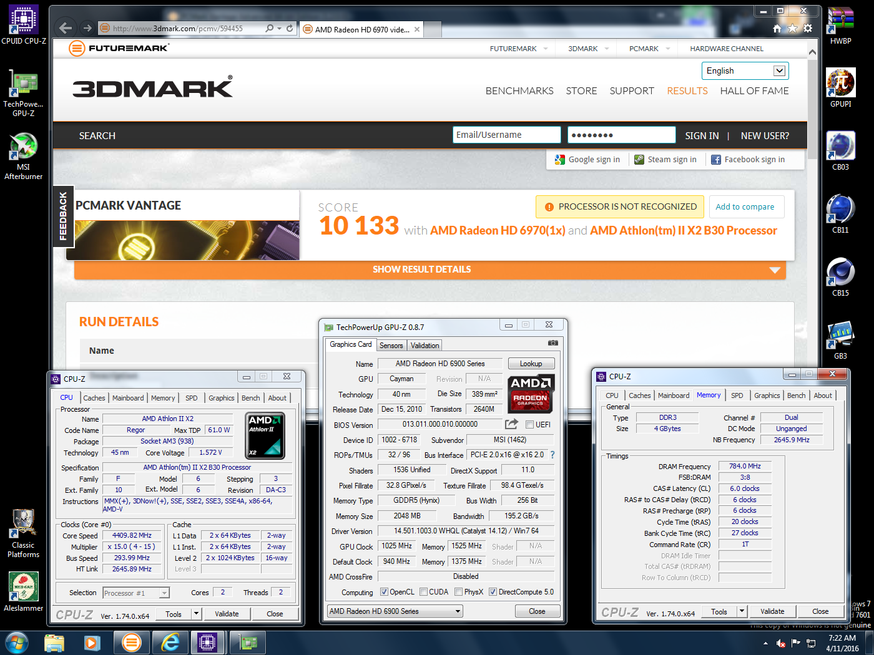The image size is (874, 655).
Task: Click the bus interface question mark
Action: pyautogui.click(x=552, y=455)
